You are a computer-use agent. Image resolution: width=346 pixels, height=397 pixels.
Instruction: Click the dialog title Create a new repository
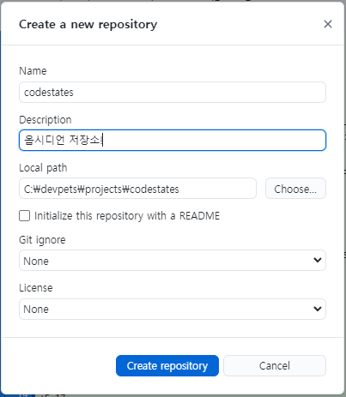pos(88,25)
